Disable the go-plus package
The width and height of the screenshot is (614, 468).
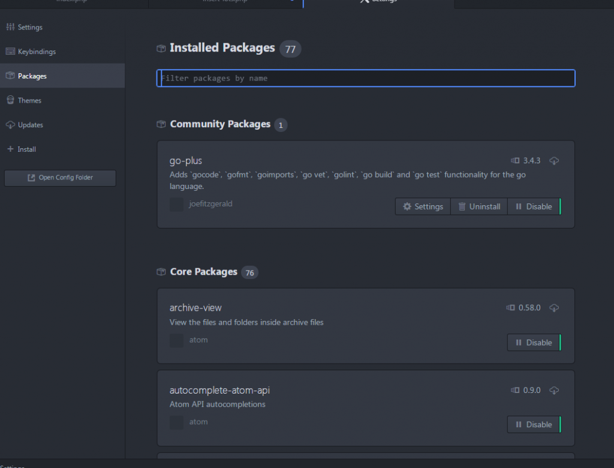pyautogui.click(x=534, y=206)
